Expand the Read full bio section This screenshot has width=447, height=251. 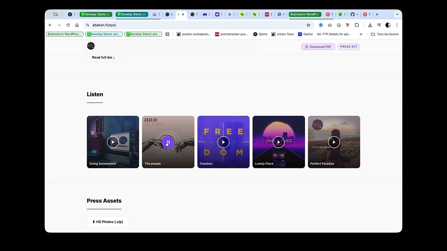(x=103, y=58)
